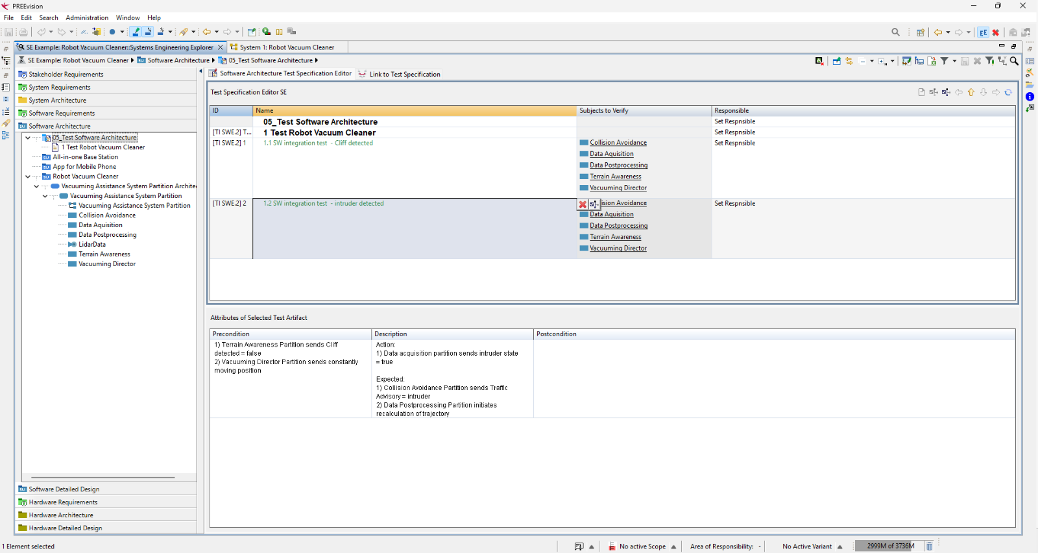Open the Search menu

coord(49,18)
